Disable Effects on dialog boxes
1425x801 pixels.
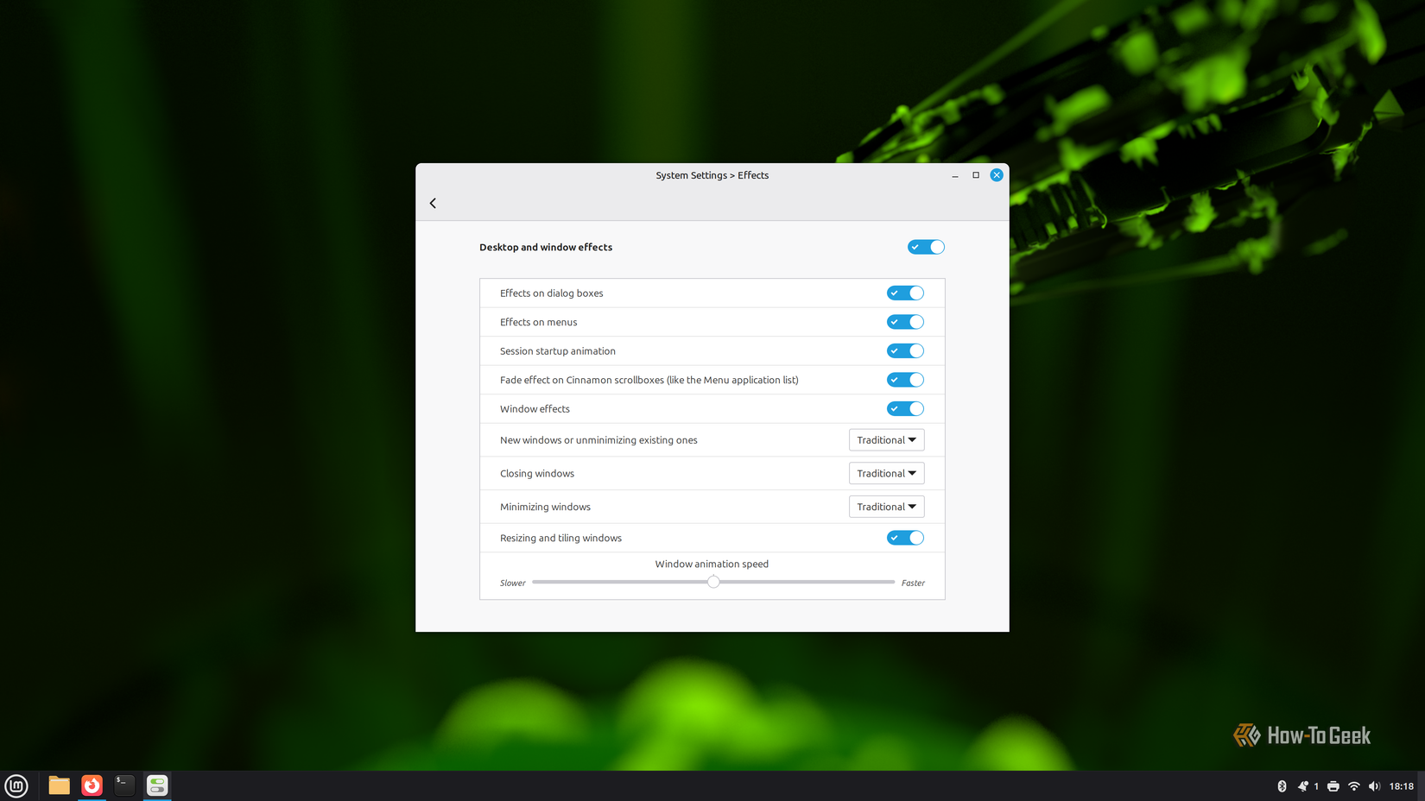(x=905, y=293)
